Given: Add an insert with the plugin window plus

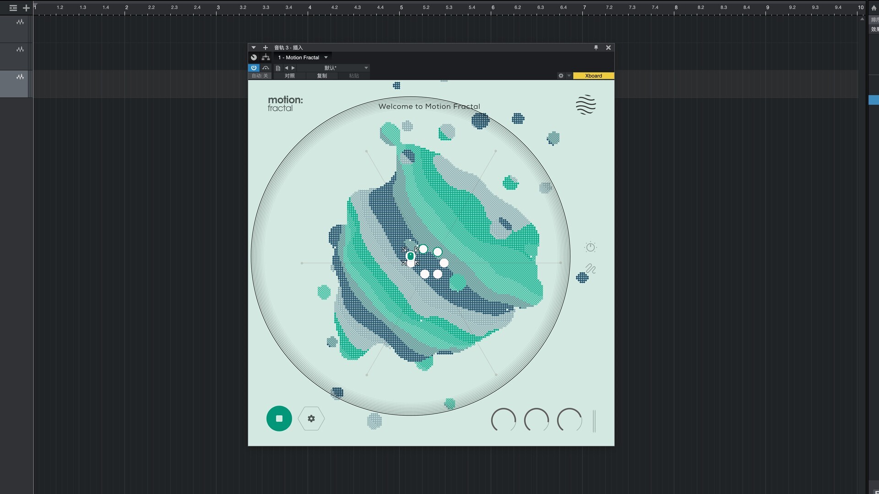Looking at the screenshot, I should tap(266, 48).
